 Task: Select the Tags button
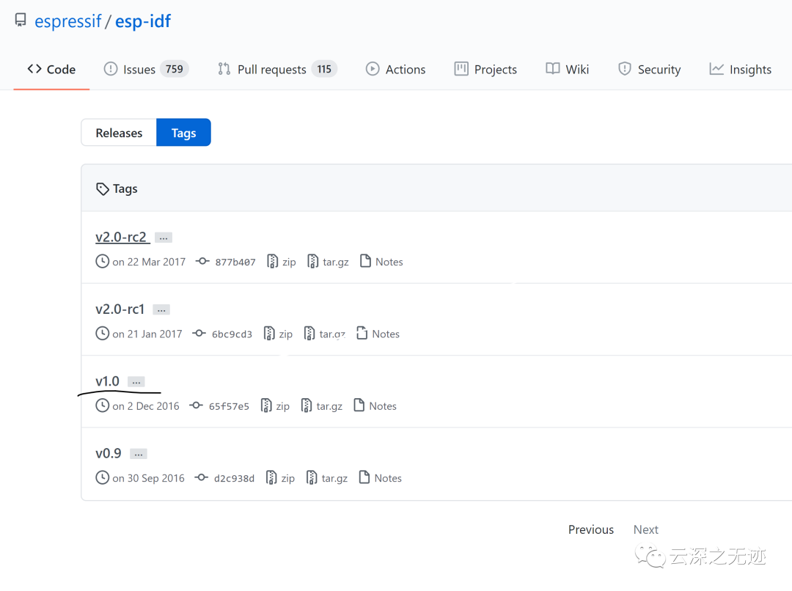click(x=183, y=133)
